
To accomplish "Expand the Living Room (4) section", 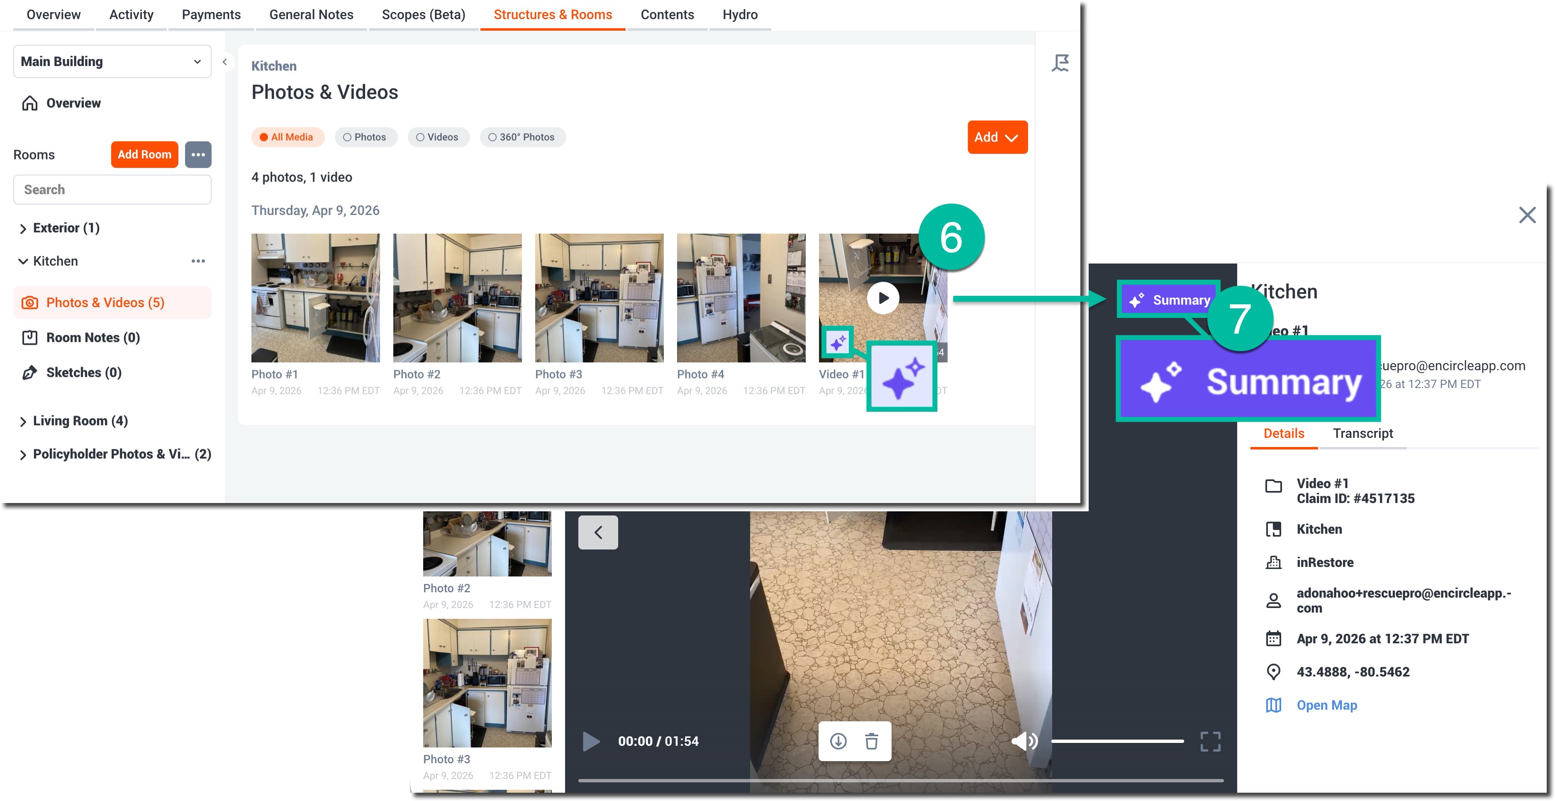I will point(80,421).
